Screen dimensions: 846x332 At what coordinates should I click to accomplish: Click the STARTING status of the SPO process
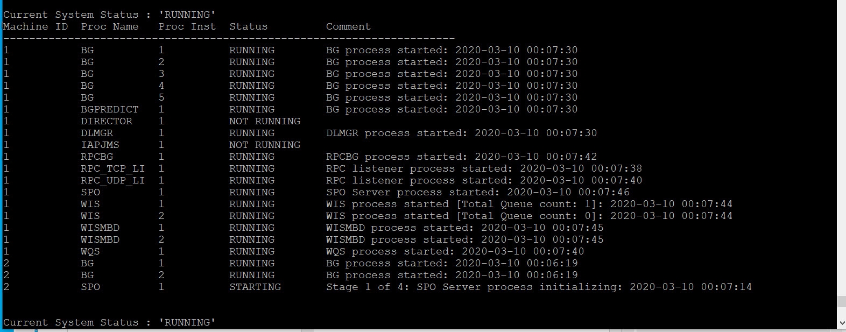[x=255, y=287]
